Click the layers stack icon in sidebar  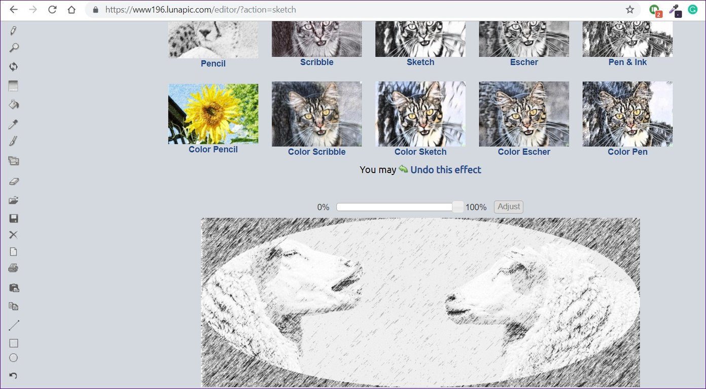click(14, 161)
